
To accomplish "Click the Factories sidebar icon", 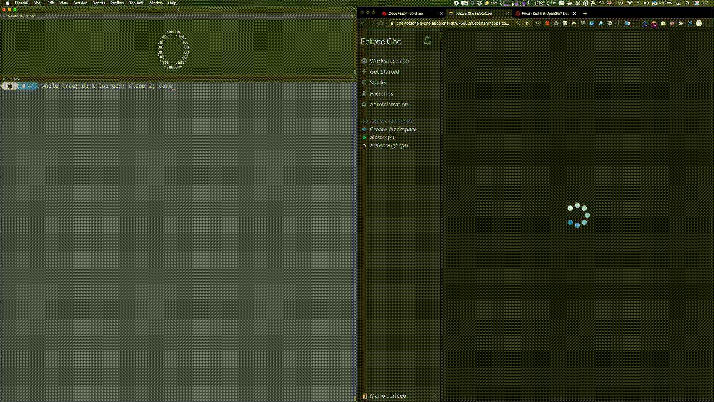I will point(364,93).
